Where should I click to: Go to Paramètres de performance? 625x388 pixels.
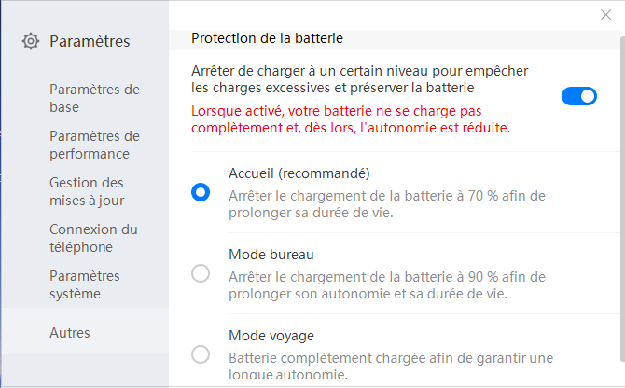pyautogui.click(x=94, y=145)
